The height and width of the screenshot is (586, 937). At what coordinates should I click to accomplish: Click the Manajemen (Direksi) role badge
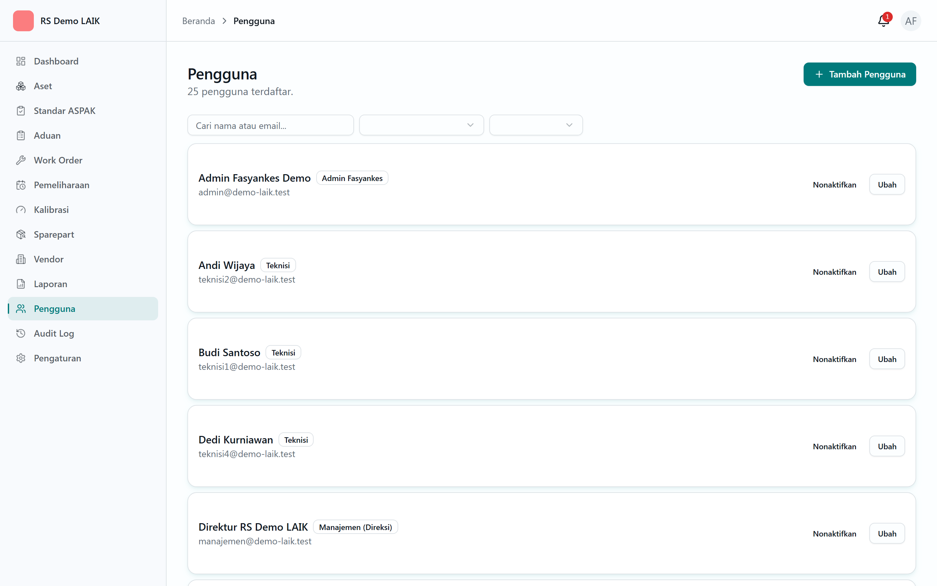coord(355,527)
